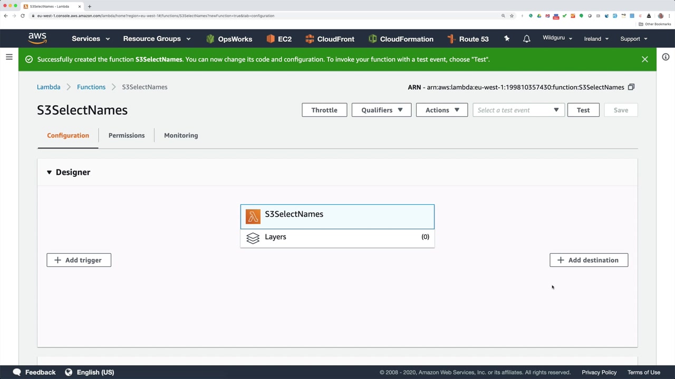
Task: Switch to the Monitoring tab
Action: click(x=181, y=135)
